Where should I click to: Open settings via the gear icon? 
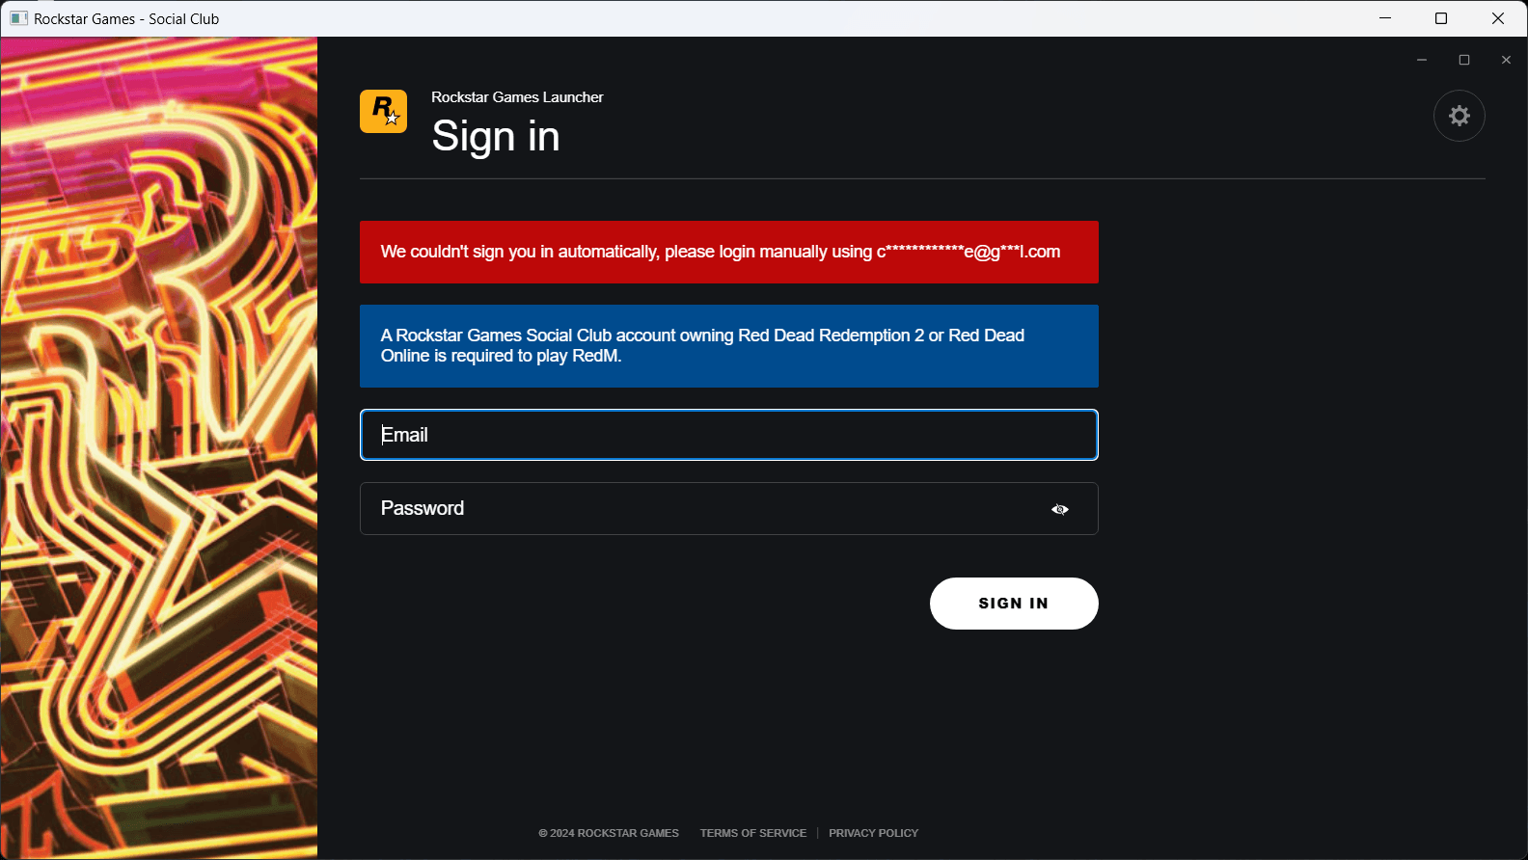(x=1459, y=116)
